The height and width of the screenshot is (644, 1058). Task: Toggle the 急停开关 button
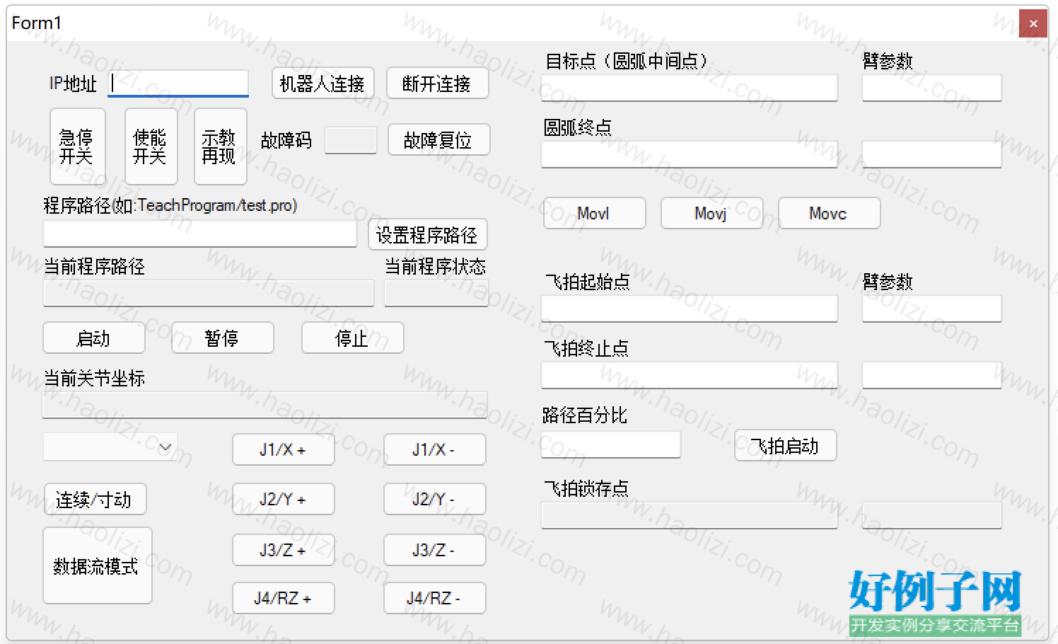click(77, 146)
